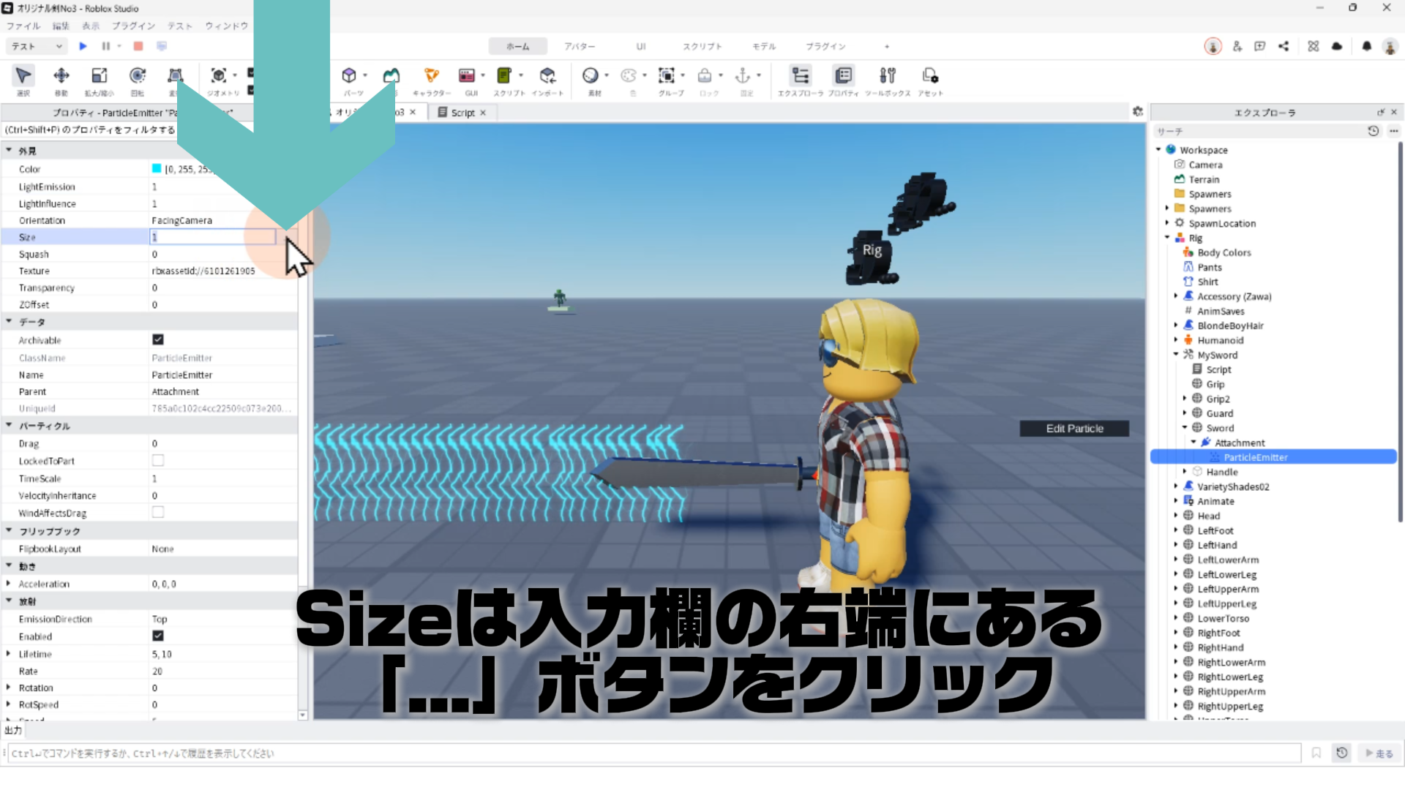Viewport: 1405px width, 790px height.
Task: Click the red Stop button
Action: tap(138, 46)
